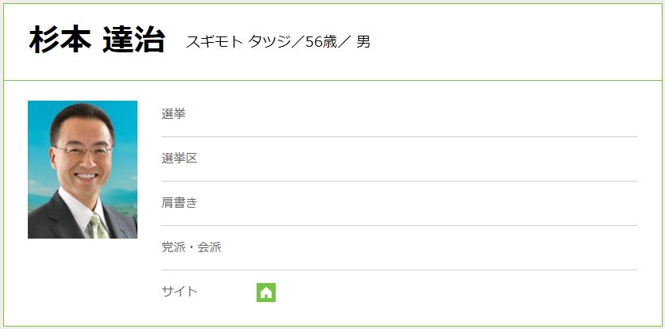Click the 選挙 row label
Screen dimensions: 665x329
(173, 114)
